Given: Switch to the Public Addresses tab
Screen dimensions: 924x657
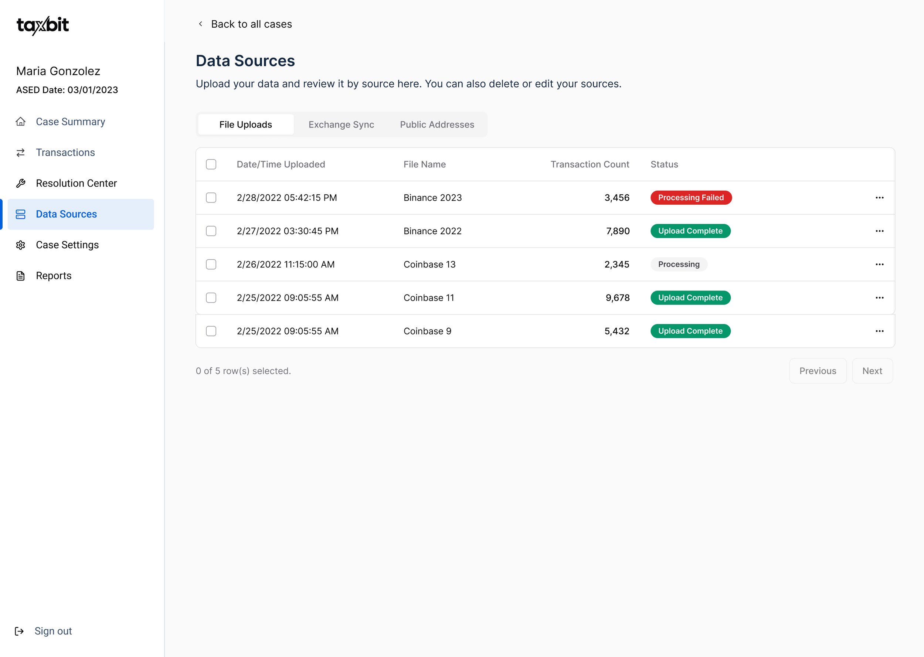Looking at the screenshot, I should [437, 125].
